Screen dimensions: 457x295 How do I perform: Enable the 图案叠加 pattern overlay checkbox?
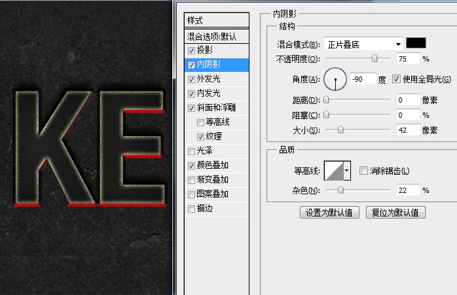click(191, 194)
